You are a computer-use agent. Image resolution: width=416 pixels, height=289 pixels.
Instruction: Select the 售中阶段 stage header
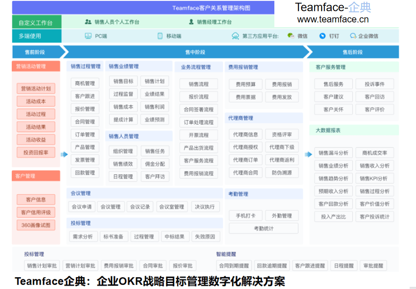[186, 52]
